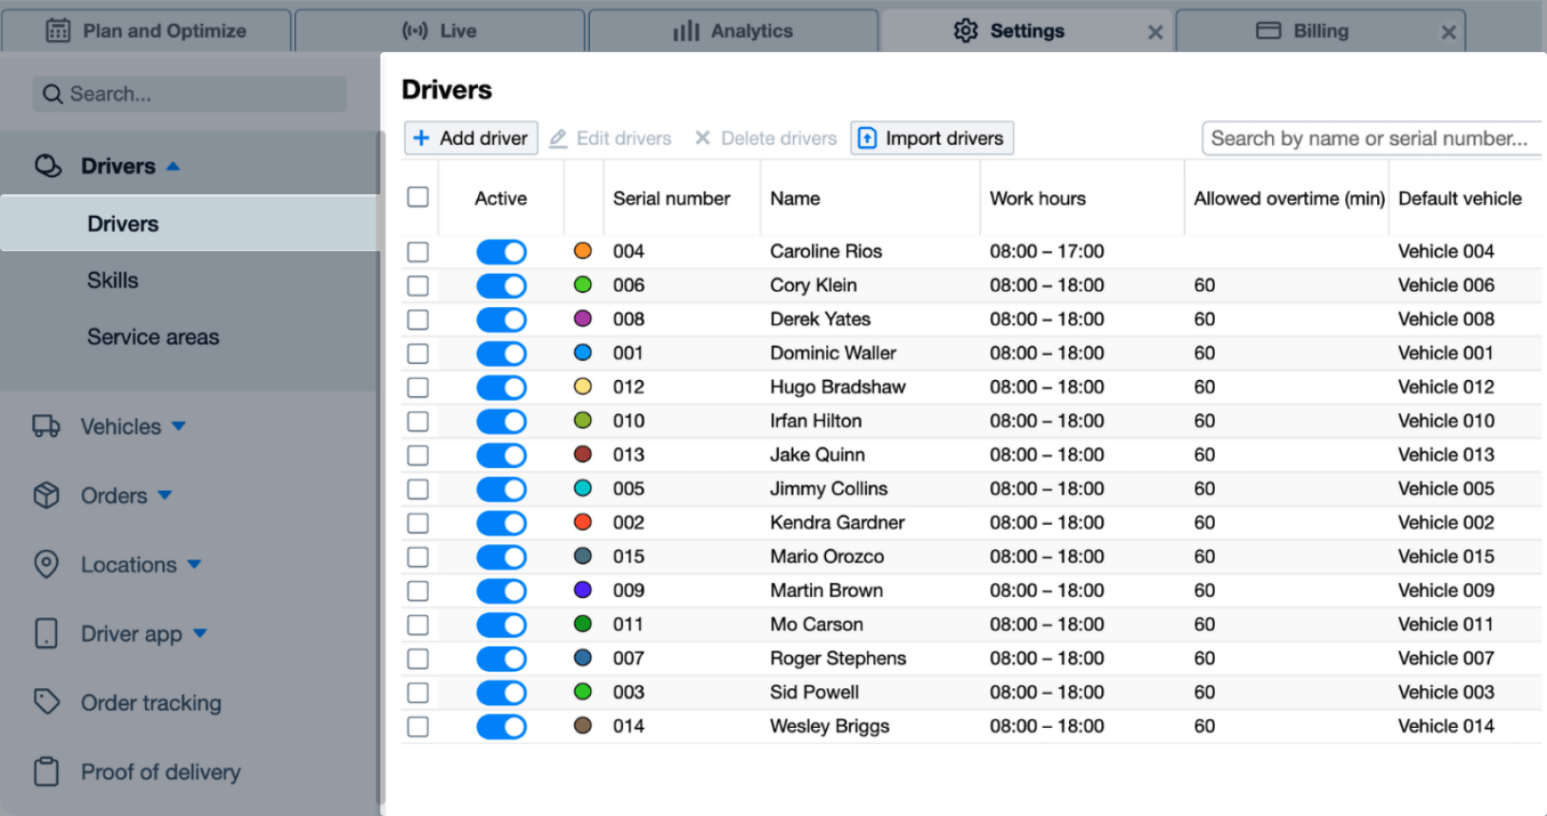
Task: Switch to the Billing tab
Action: (x=1321, y=30)
